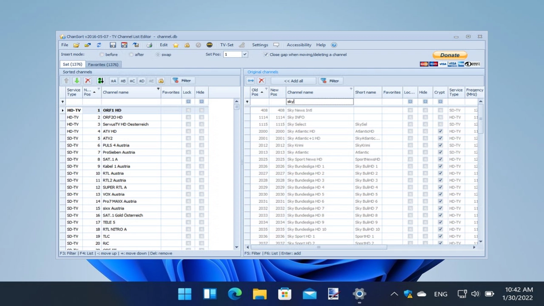Screen dimensions: 544x306
Task: Click Channel name filter field containing 'sky'
Action: pos(320,102)
